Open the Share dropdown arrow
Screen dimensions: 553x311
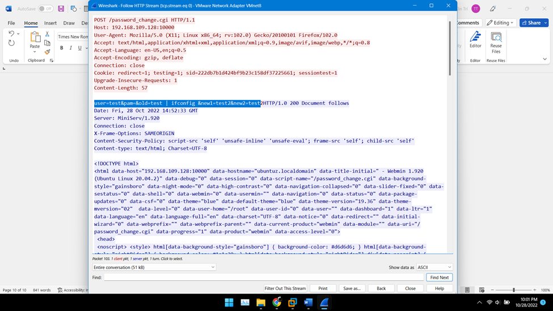coord(546,23)
